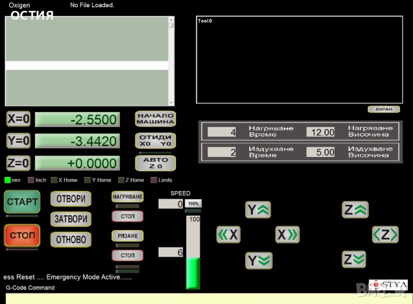The height and width of the screenshot is (304, 413).
Task: Reset speed with the 100% button
Action: [193, 204]
